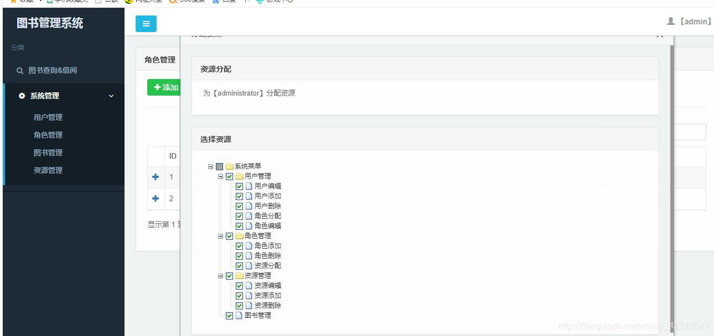Click the gear icon beside 系统管理

pyautogui.click(x=22, y=96)
